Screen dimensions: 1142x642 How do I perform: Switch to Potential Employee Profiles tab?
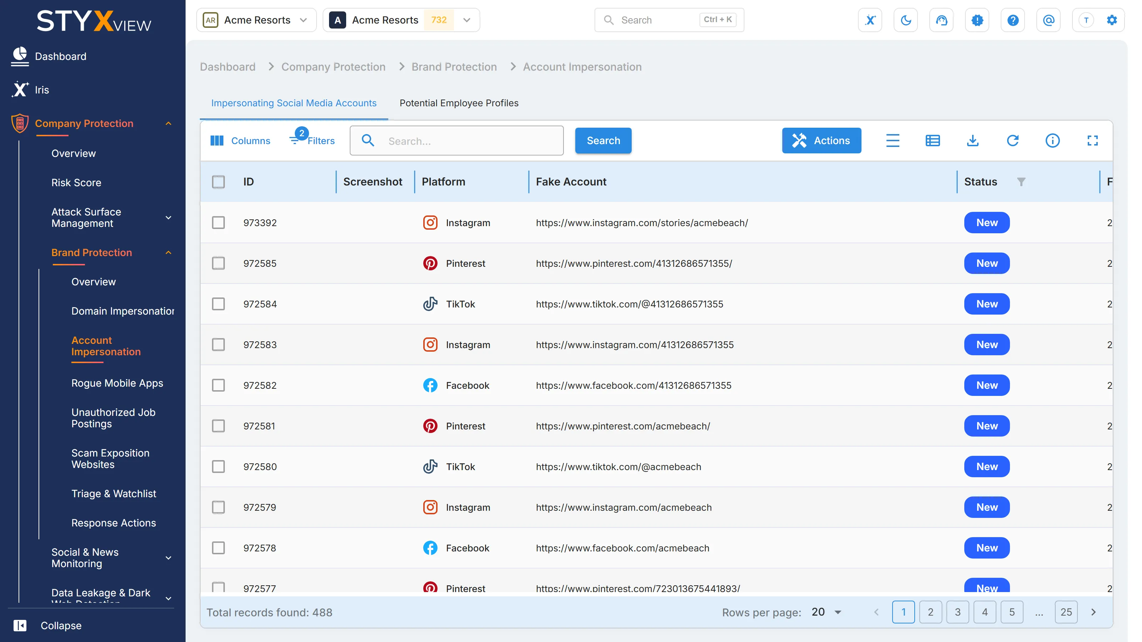click(459, 103)
